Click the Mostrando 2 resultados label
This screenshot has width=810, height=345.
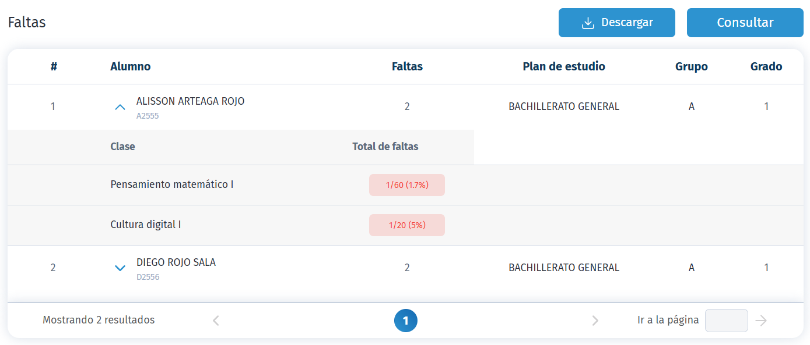point(97,320)
